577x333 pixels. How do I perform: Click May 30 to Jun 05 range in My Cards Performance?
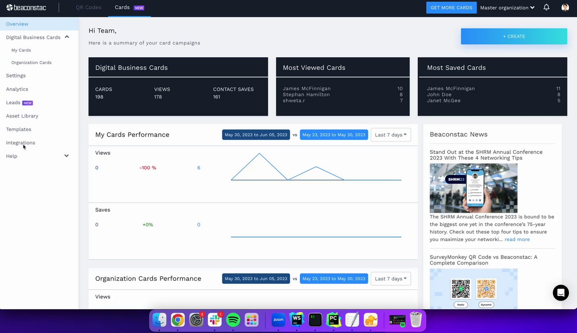point(256,135)
